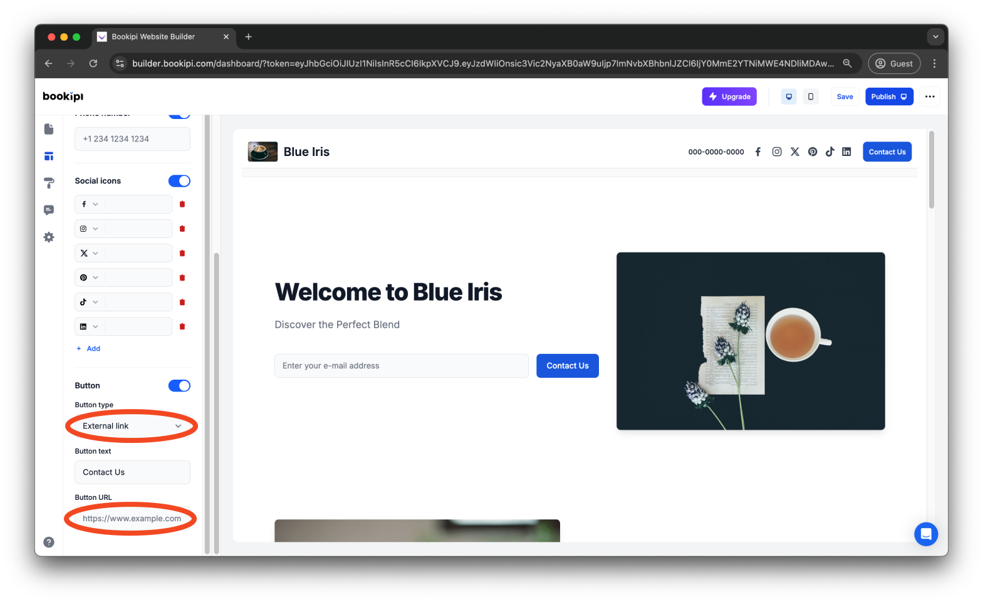Open the TikTok icon type dropdown
Image resolution: width=983 pixels, height=602 pixels.
[x=90, y=302]
